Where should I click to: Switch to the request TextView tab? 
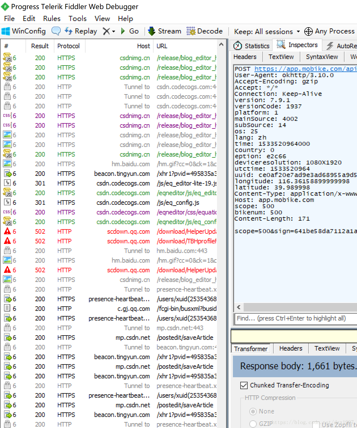281,57
